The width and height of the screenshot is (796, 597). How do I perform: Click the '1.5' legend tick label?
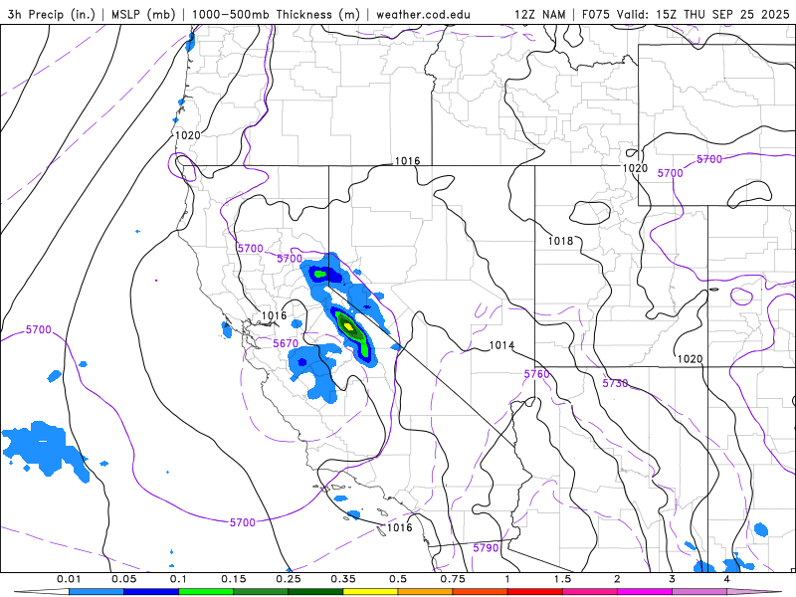[562, 579]
